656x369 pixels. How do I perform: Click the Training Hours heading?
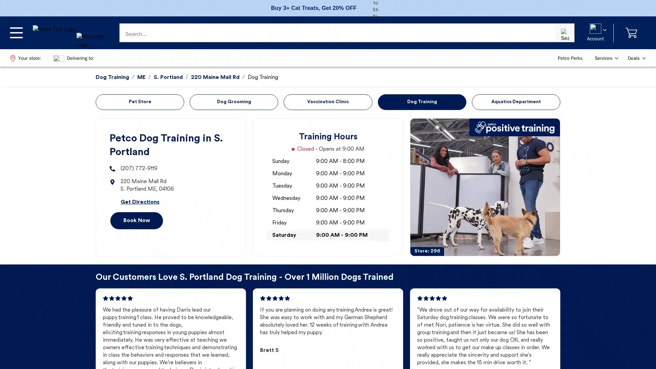click(328, 137)
